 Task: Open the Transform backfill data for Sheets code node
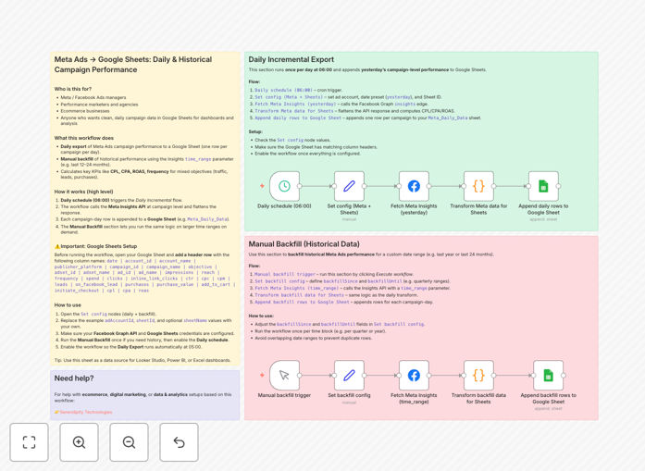coord(478,375)
